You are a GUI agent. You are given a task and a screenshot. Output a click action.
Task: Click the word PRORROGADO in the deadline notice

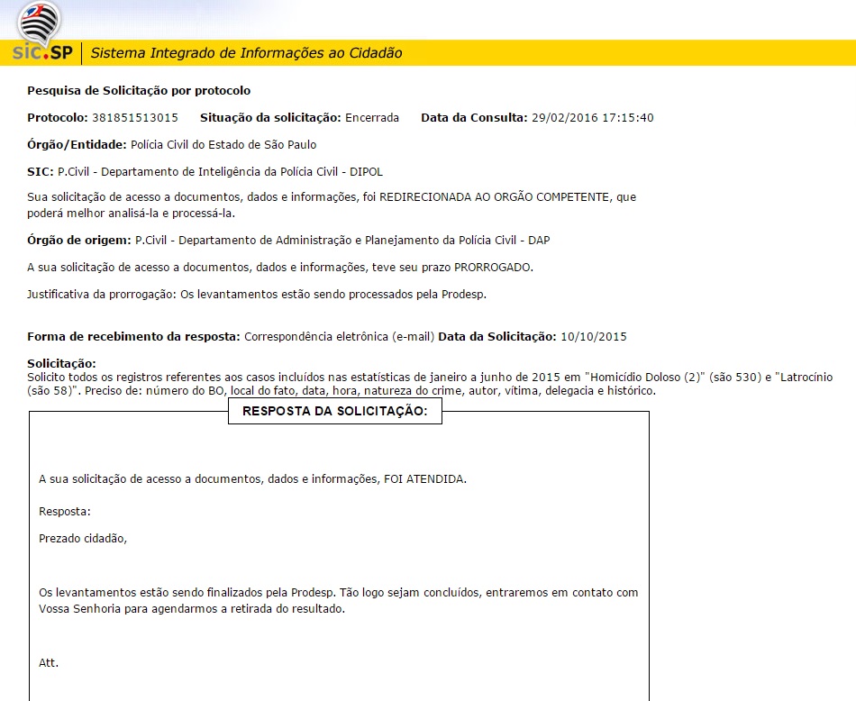(493, 268)
